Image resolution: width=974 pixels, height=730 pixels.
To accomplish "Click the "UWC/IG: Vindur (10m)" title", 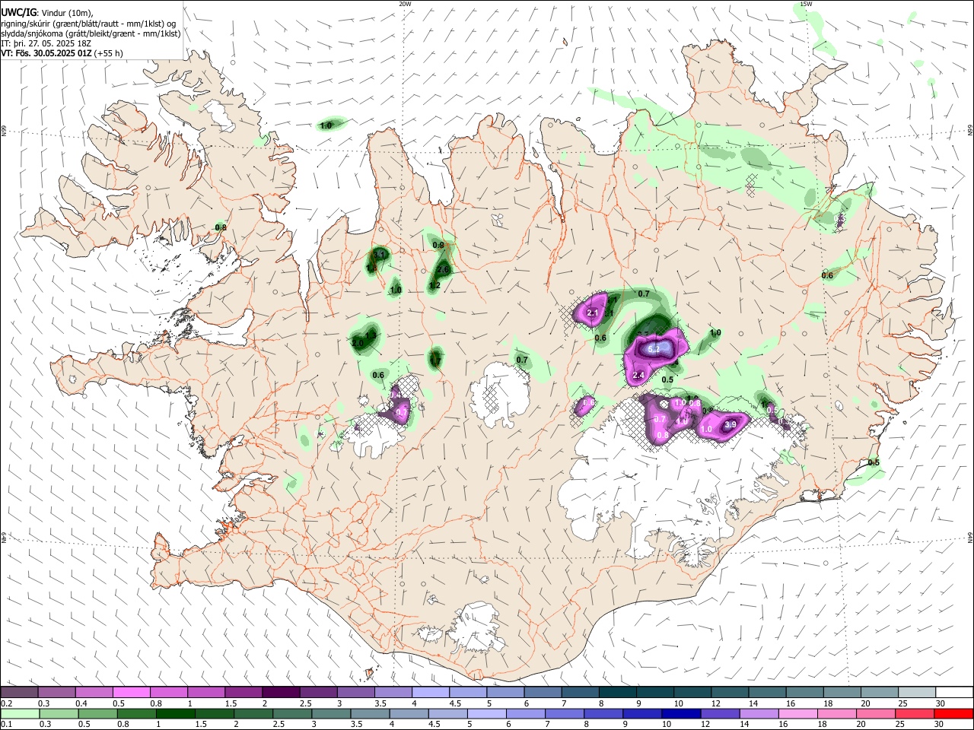I will point(47,13).
